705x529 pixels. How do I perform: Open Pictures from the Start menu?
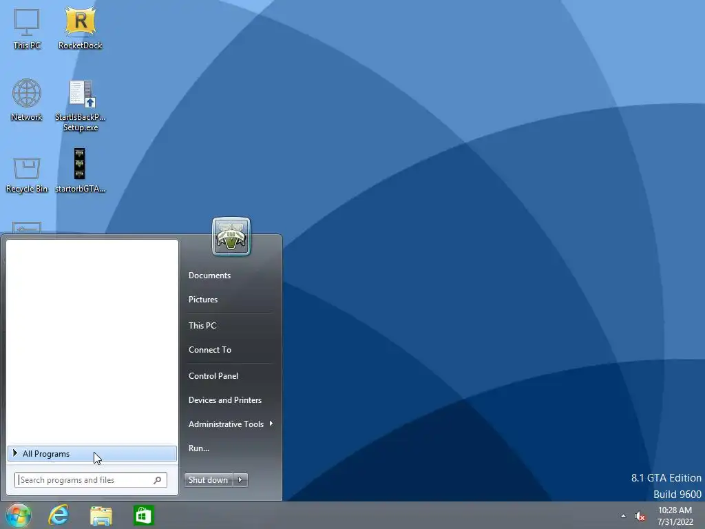pos(203,300)
